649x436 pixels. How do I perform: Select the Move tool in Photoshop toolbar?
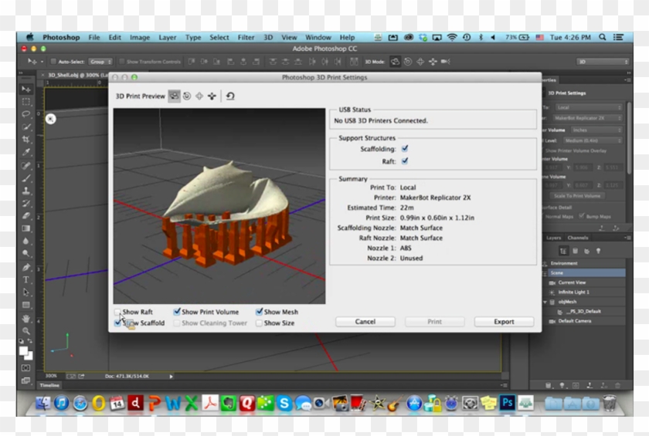coord(26,89)
